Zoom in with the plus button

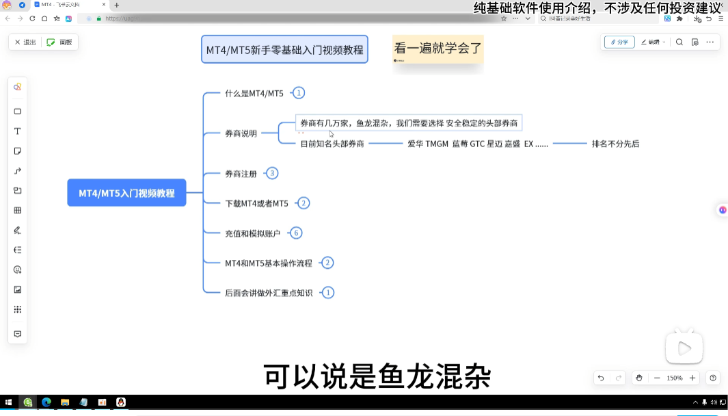[x=692, y=378]
